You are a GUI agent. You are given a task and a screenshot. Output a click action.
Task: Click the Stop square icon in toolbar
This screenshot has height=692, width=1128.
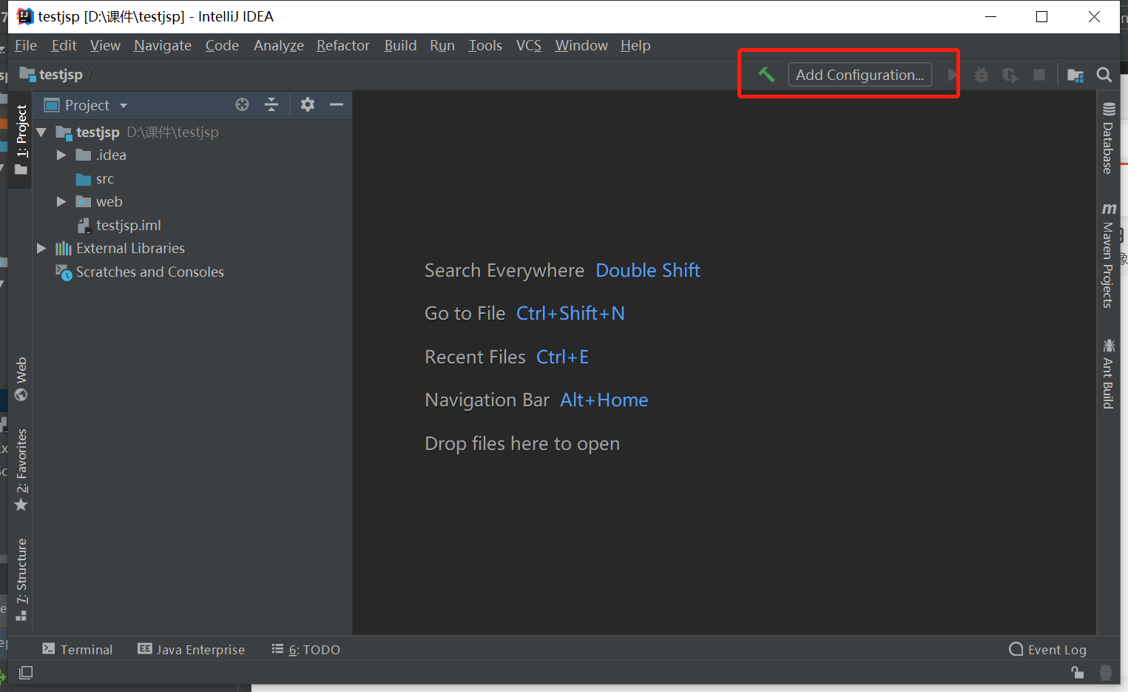tap(1039, 75)
